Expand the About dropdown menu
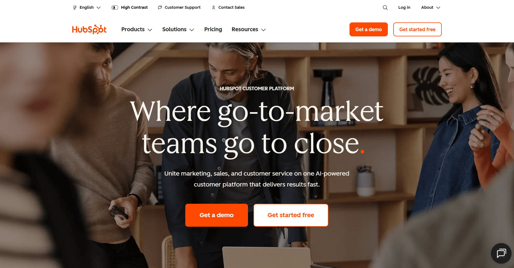The image size is (514, 268). point(431,7)
